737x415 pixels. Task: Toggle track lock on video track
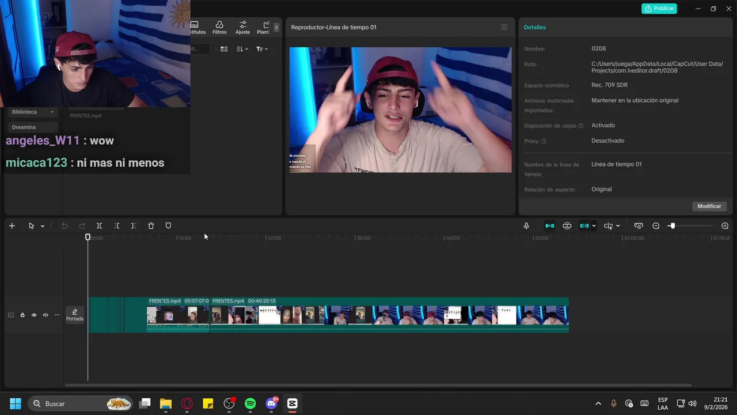[22, 315]
